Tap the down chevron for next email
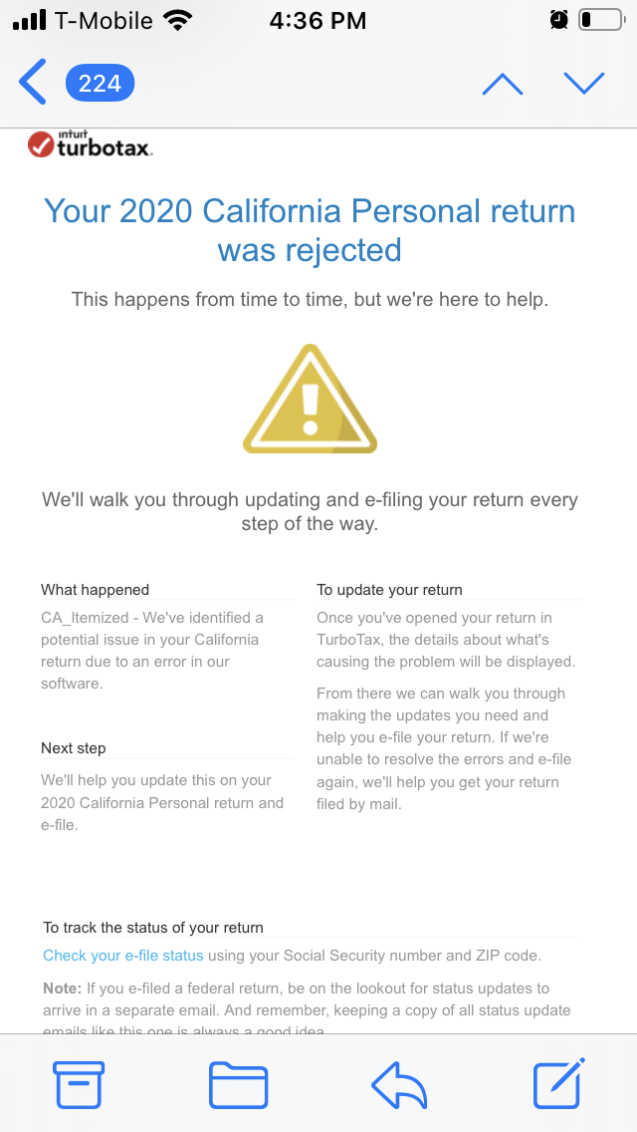 tap(584, 84)
